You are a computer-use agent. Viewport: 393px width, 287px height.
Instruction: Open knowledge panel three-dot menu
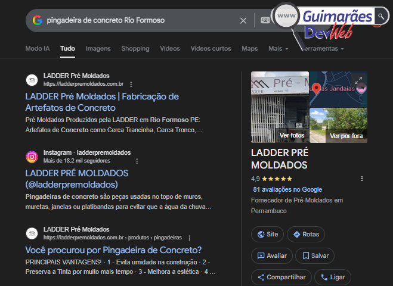(x=362, y=179)
